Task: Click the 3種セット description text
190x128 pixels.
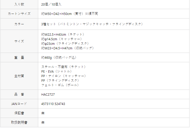Action: click(x=92, y=24)
